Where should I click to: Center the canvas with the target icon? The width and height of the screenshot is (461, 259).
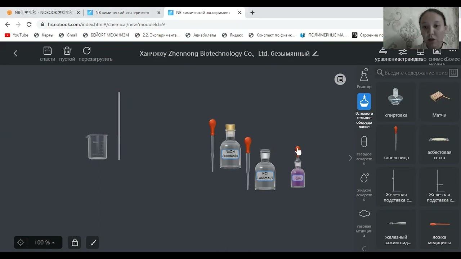click(21, 242)
